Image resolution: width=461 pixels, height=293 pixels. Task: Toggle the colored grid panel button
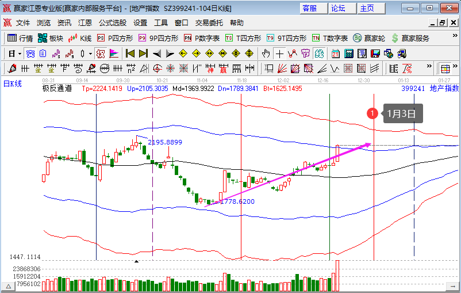(445, 69)
